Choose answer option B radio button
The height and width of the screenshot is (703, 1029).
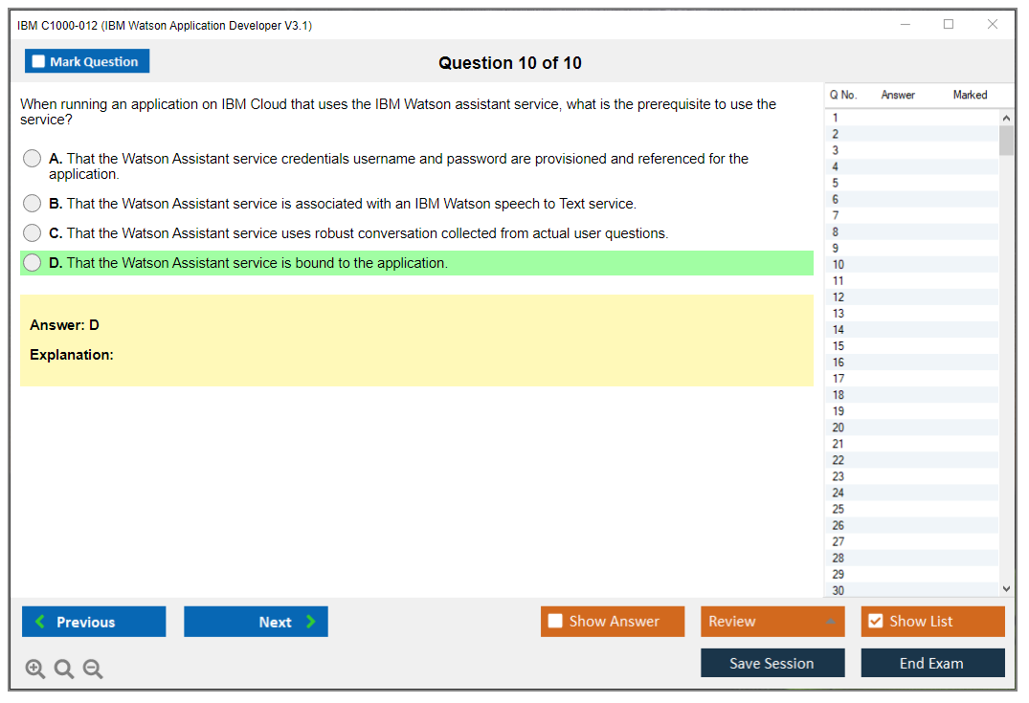click(33, 204)
